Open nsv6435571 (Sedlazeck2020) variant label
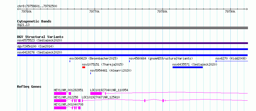 195,64
